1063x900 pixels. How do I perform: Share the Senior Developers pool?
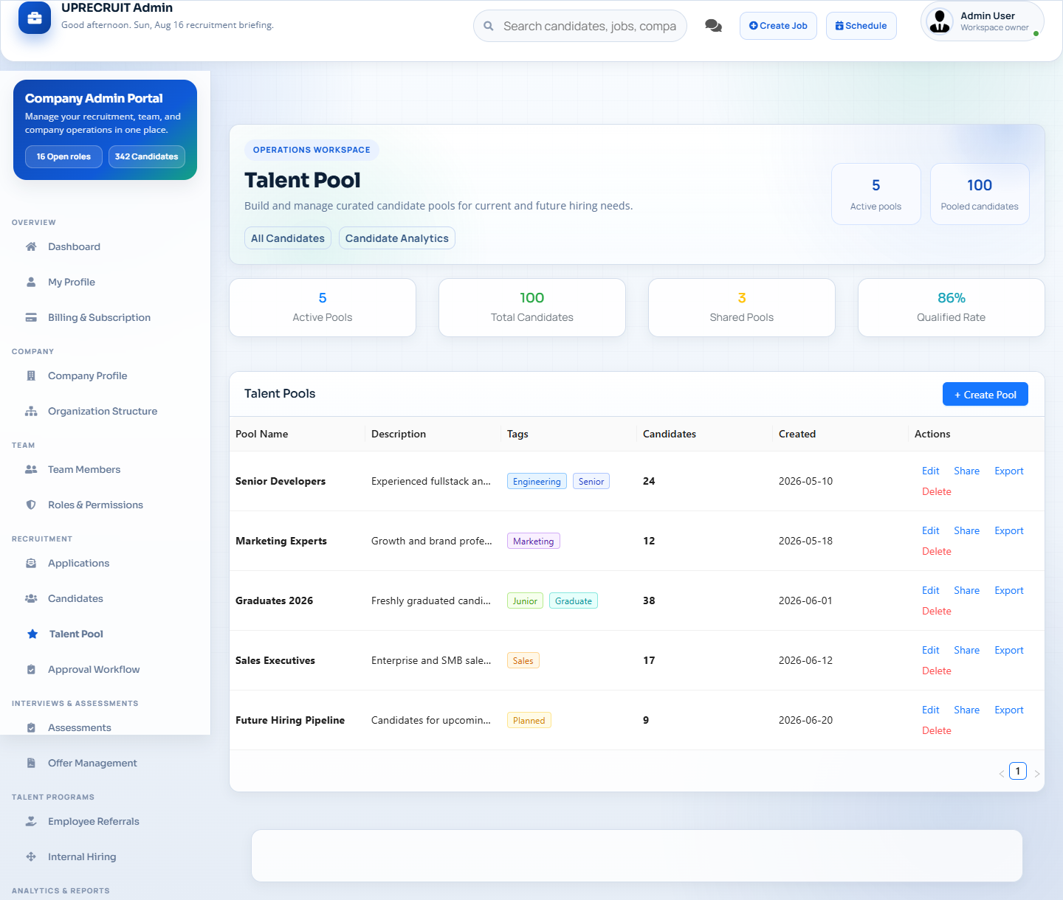[966, 471]
